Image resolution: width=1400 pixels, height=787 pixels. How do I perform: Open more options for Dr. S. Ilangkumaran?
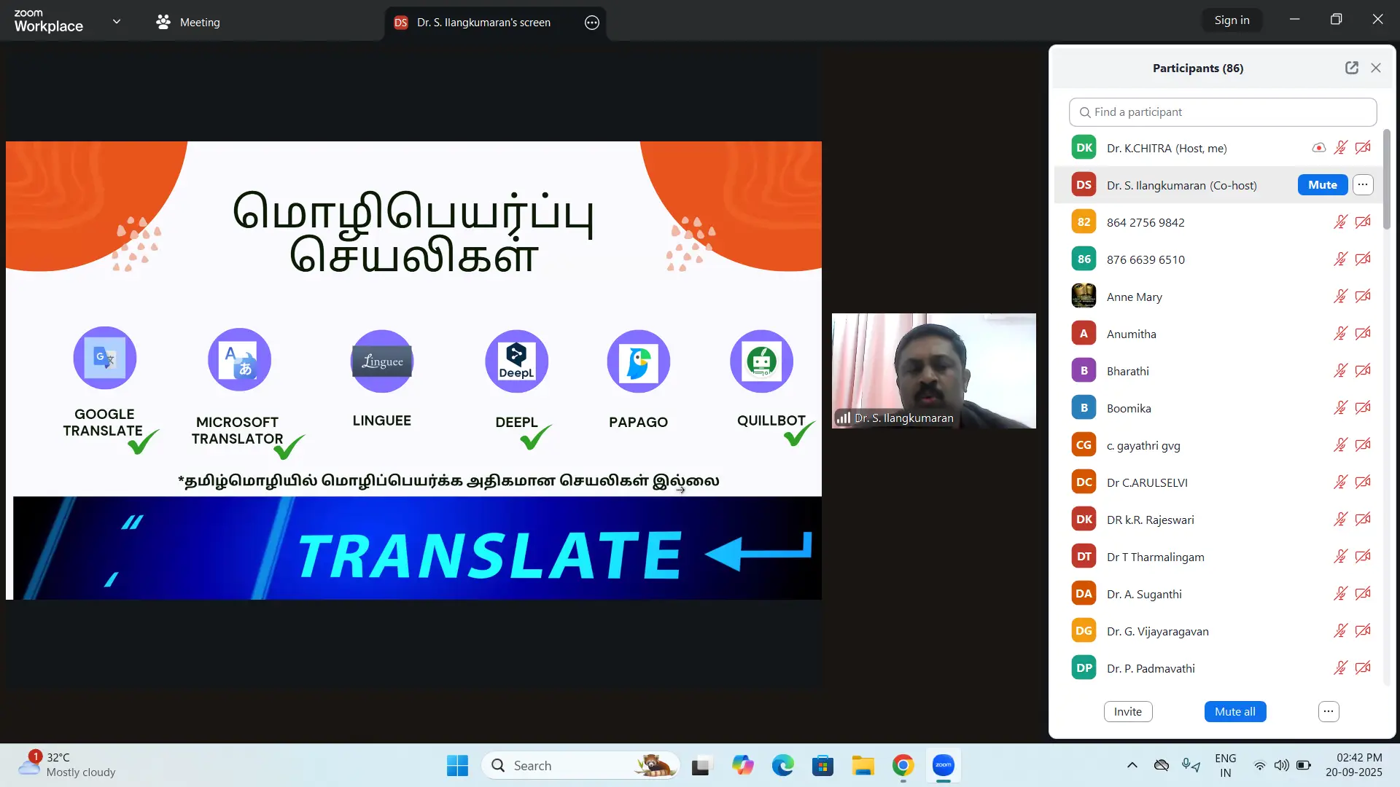(1363, 185)
